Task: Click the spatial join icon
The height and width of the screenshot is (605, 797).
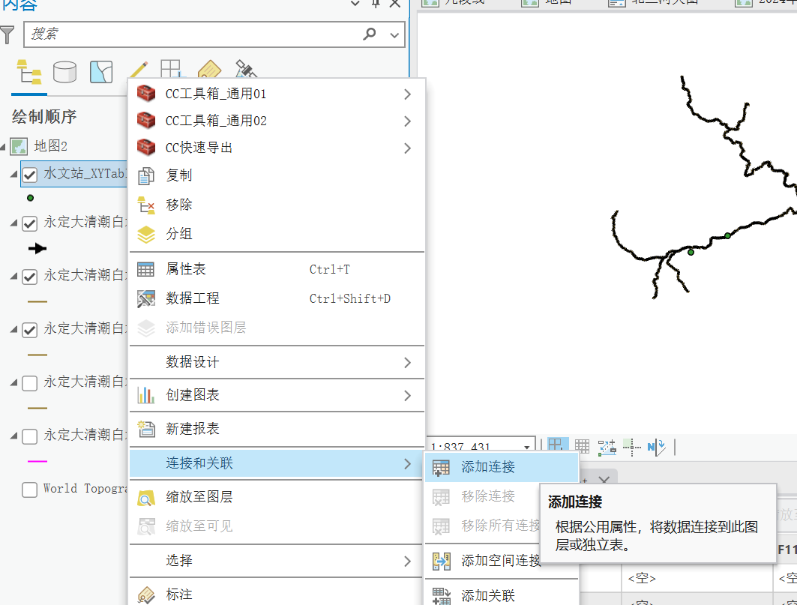Action: pos(441,562)
